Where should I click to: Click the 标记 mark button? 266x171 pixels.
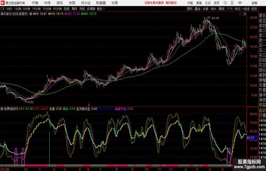coord(237,9)
